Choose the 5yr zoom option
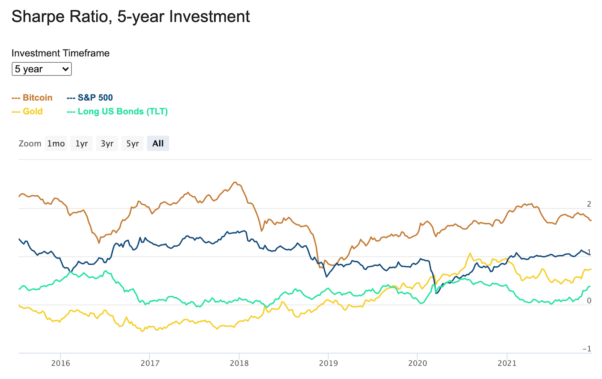This screenshot has height=379, width=602. point(132,143)
